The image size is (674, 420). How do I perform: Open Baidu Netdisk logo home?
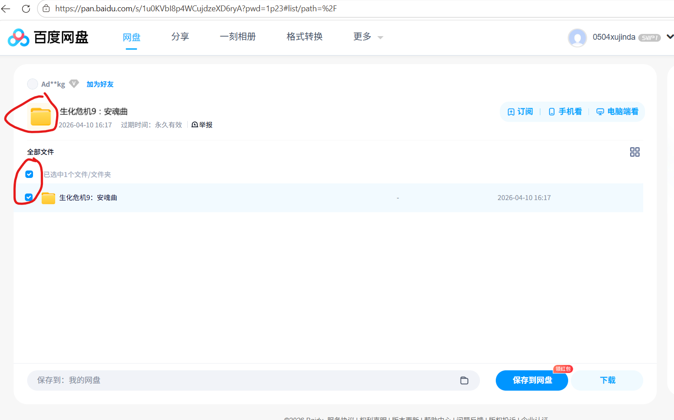pyautogui.click(x=48, y=37)
